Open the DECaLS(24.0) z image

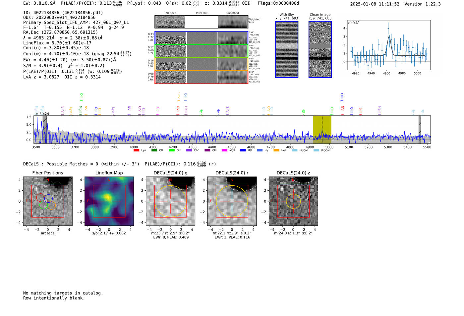pyautogui.click(x=293, y=201)
